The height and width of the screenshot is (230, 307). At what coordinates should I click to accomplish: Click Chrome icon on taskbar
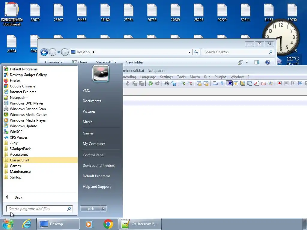tap(108, 224)
